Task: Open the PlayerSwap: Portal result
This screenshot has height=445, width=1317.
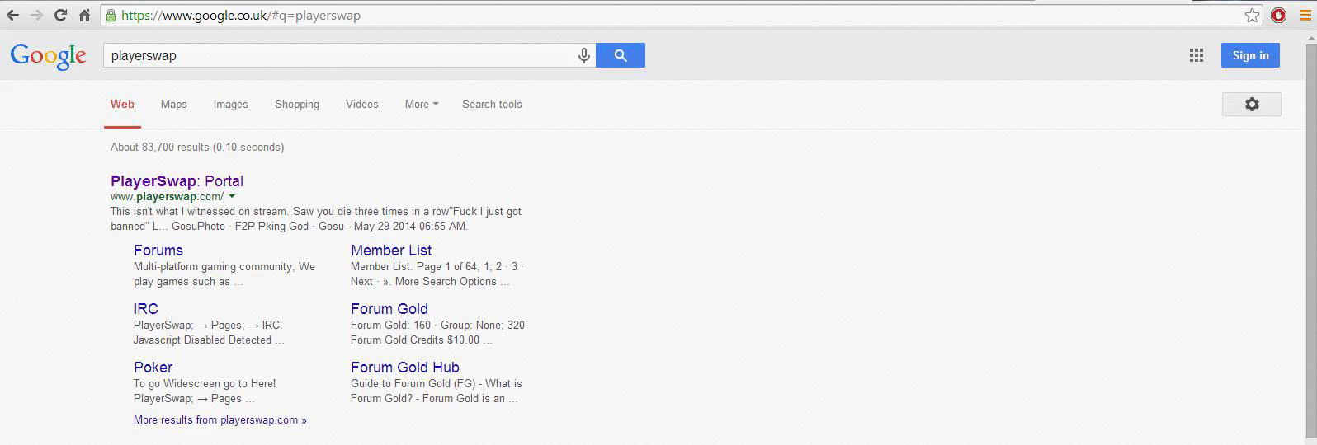Action: pos(177,181)
